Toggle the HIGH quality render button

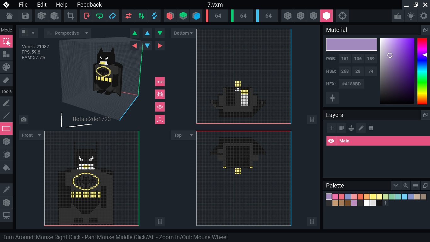(x=160, y=82)
